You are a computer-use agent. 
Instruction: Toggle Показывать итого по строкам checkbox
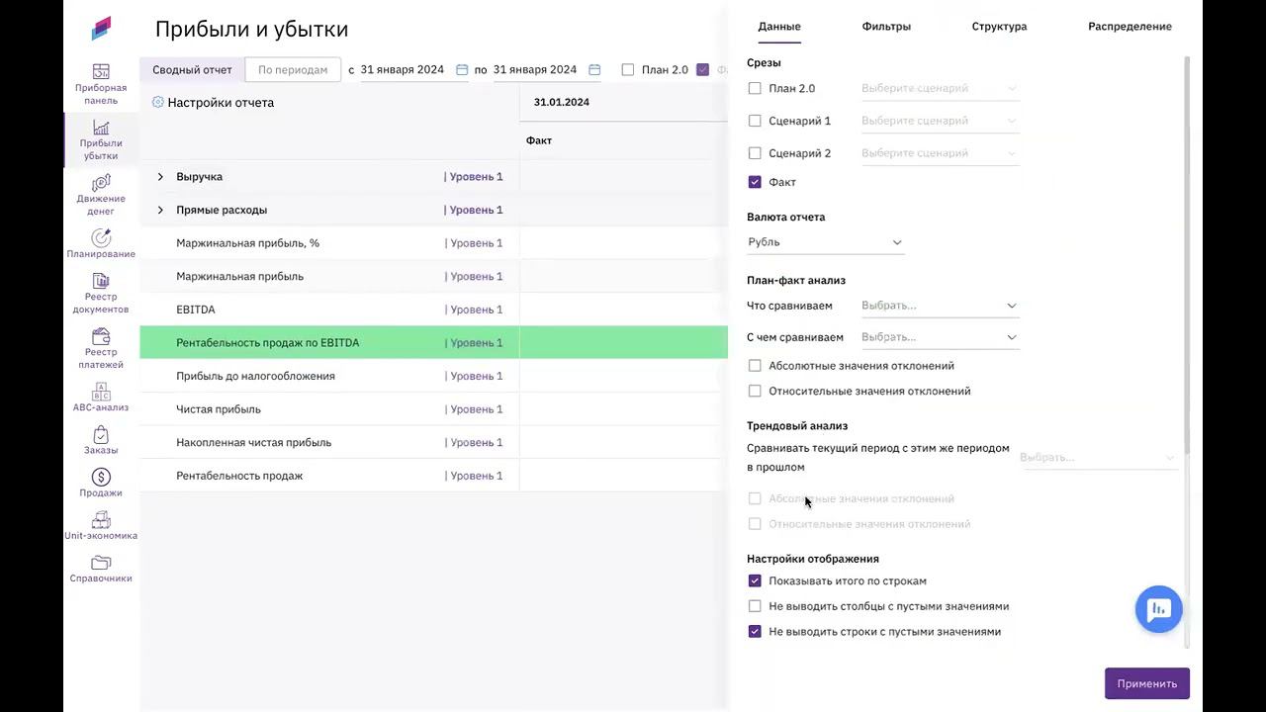click(x=755, y=581)
